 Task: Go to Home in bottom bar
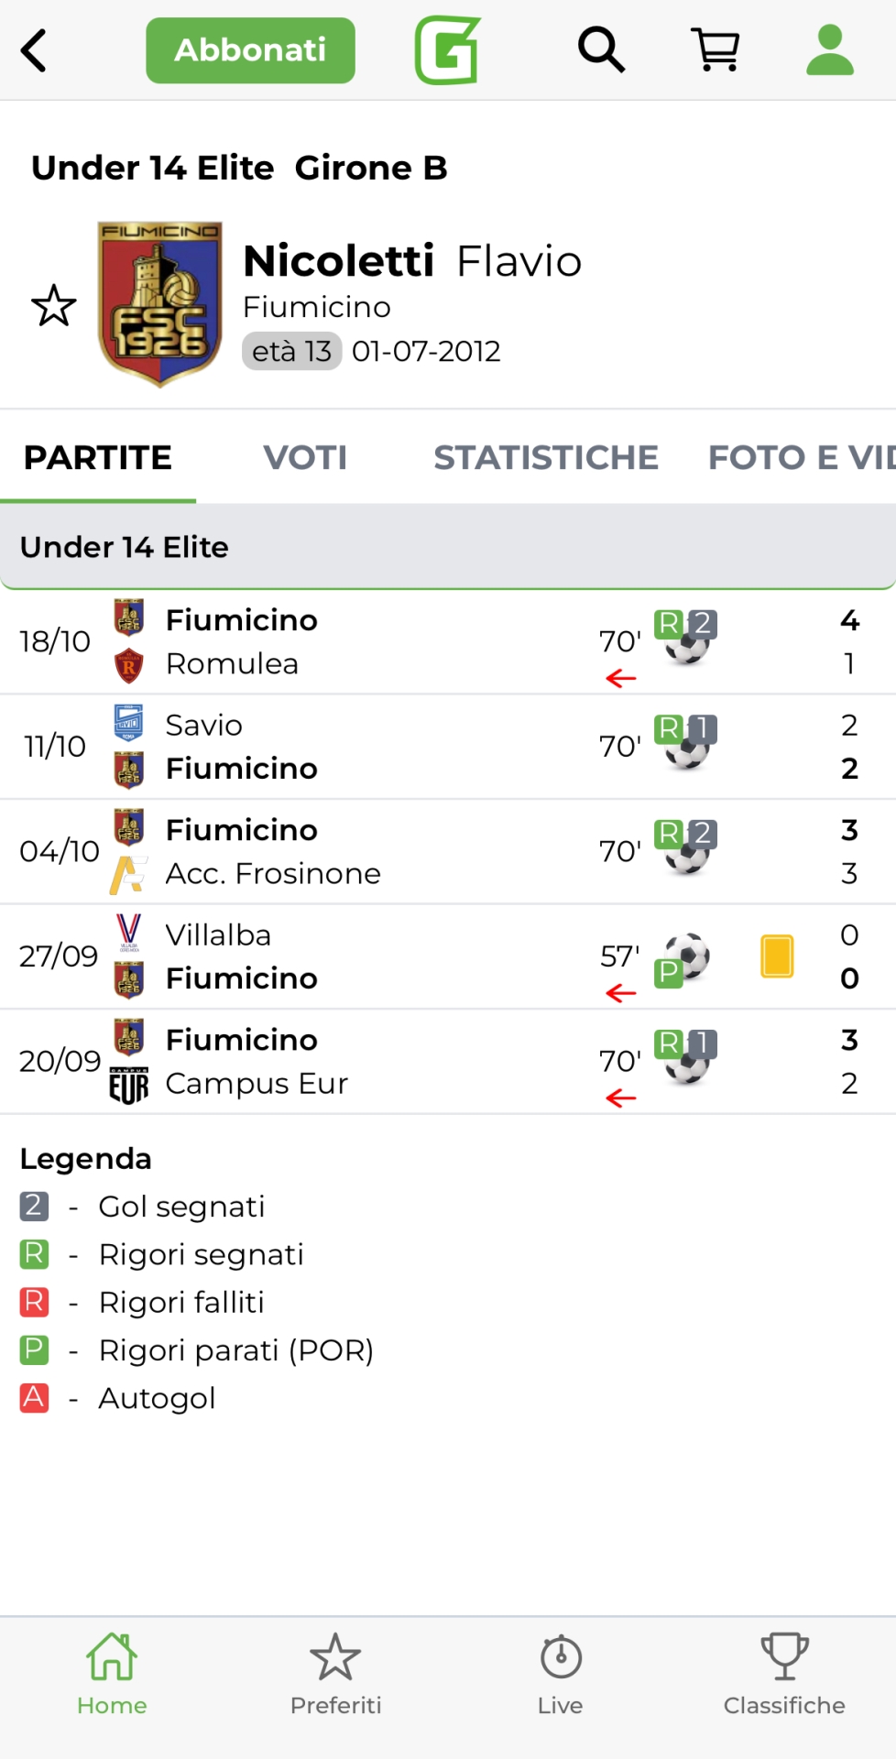pyautogui.click(x=112, y=1674)
